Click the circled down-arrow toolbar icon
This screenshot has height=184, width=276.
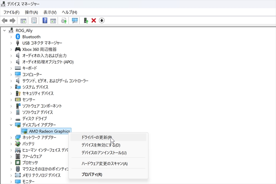pos(101,21)
